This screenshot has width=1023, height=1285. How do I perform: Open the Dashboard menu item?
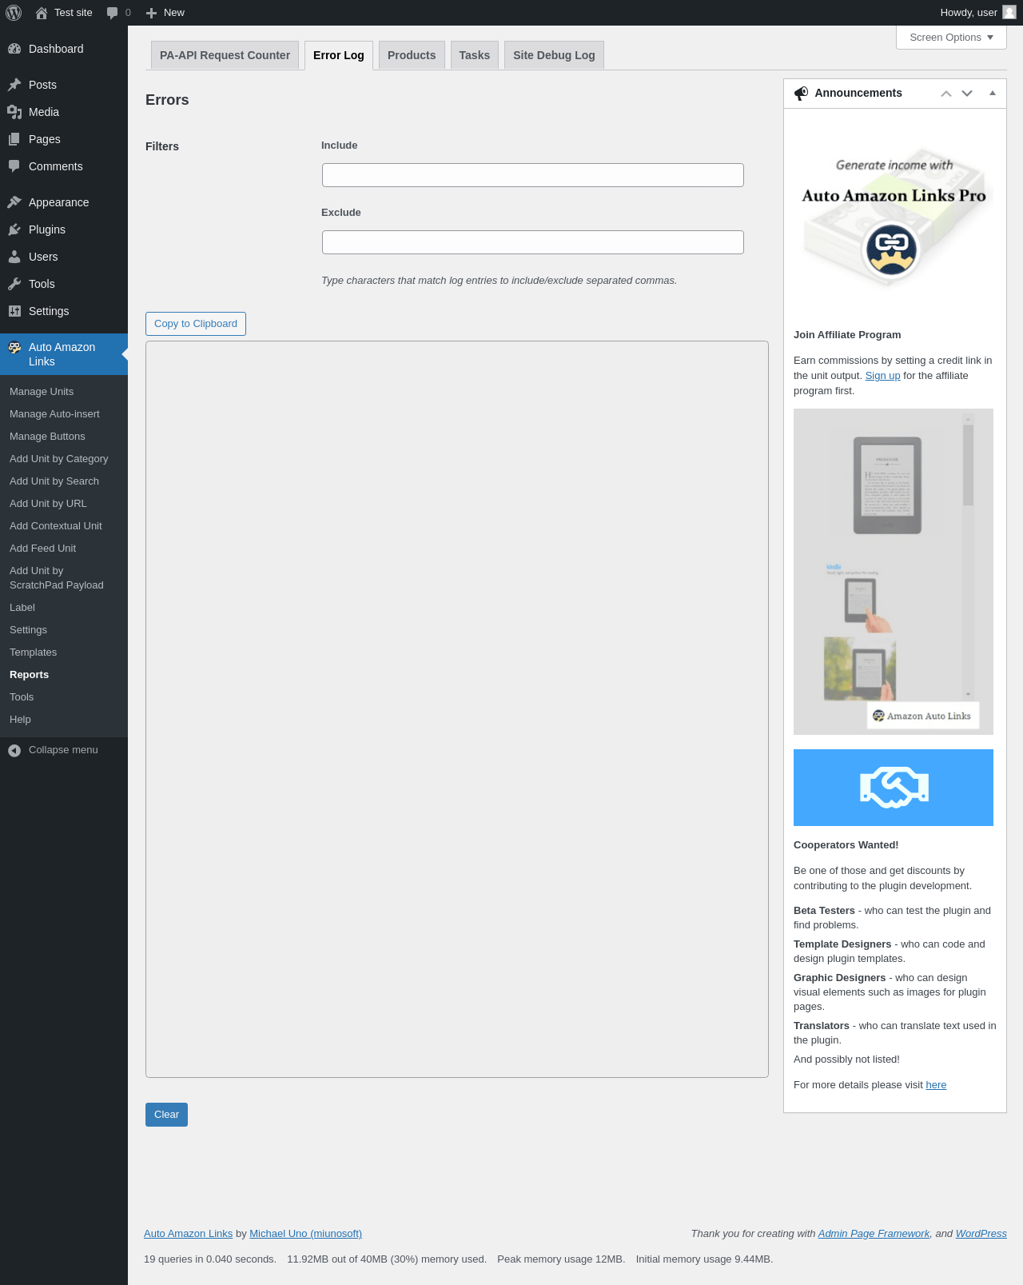pyautogui.click(x=64, y=49)
